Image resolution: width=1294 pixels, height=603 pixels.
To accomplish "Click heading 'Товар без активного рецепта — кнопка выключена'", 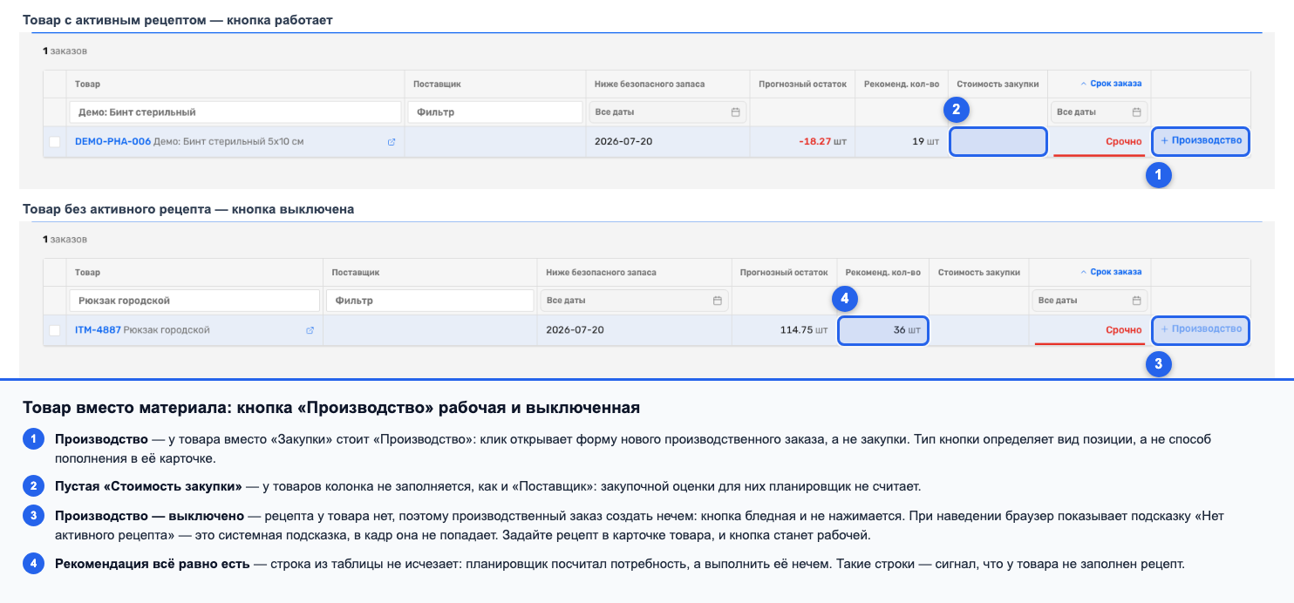I will coord(188,210).
